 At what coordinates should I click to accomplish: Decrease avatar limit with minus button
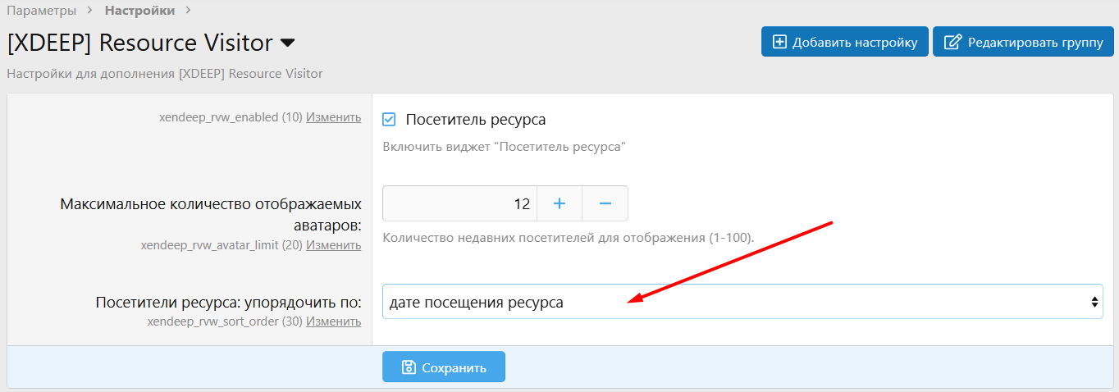(605, 203)
